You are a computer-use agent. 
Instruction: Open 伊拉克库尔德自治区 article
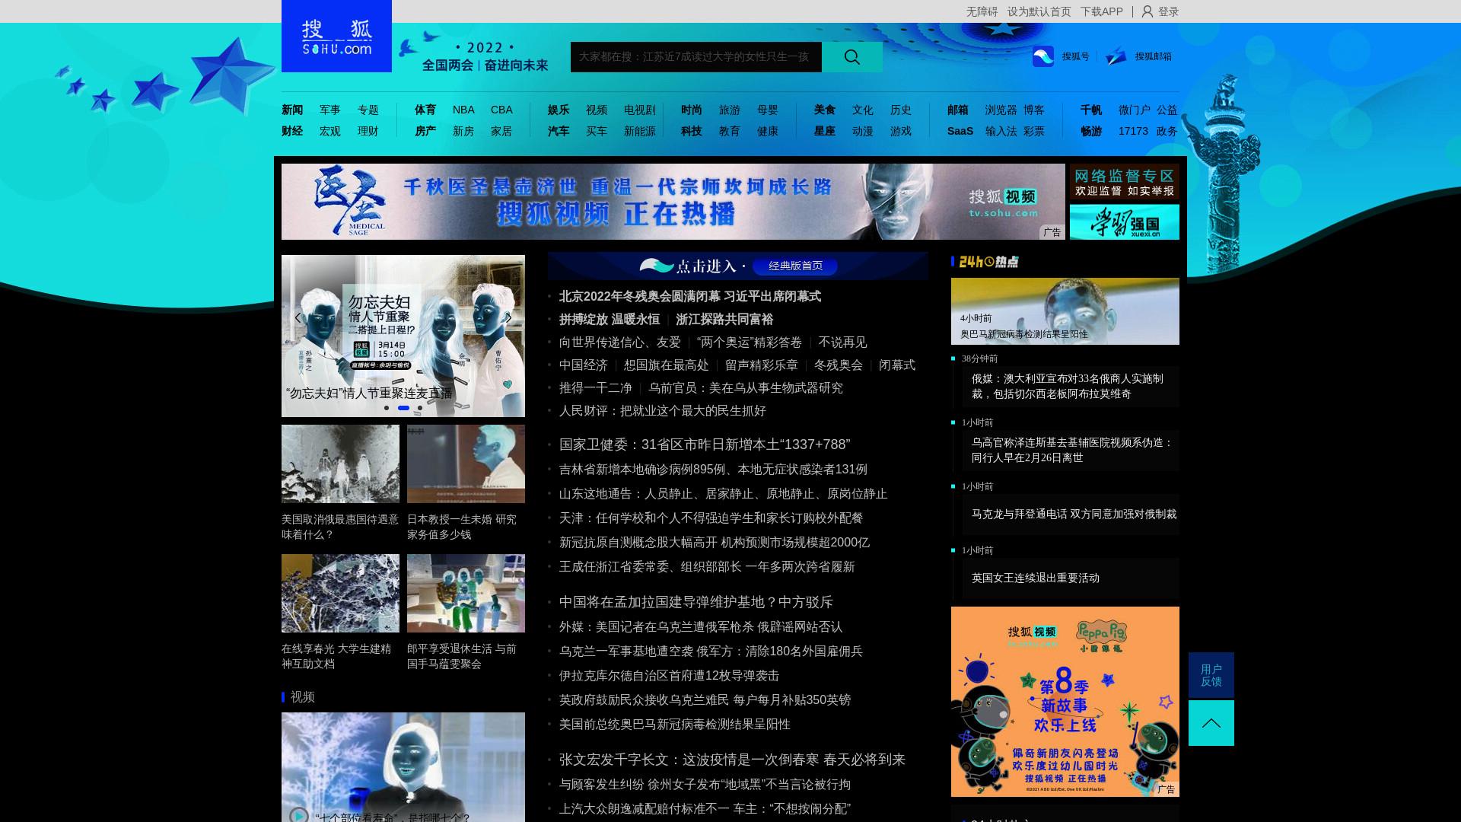point(670,675)
